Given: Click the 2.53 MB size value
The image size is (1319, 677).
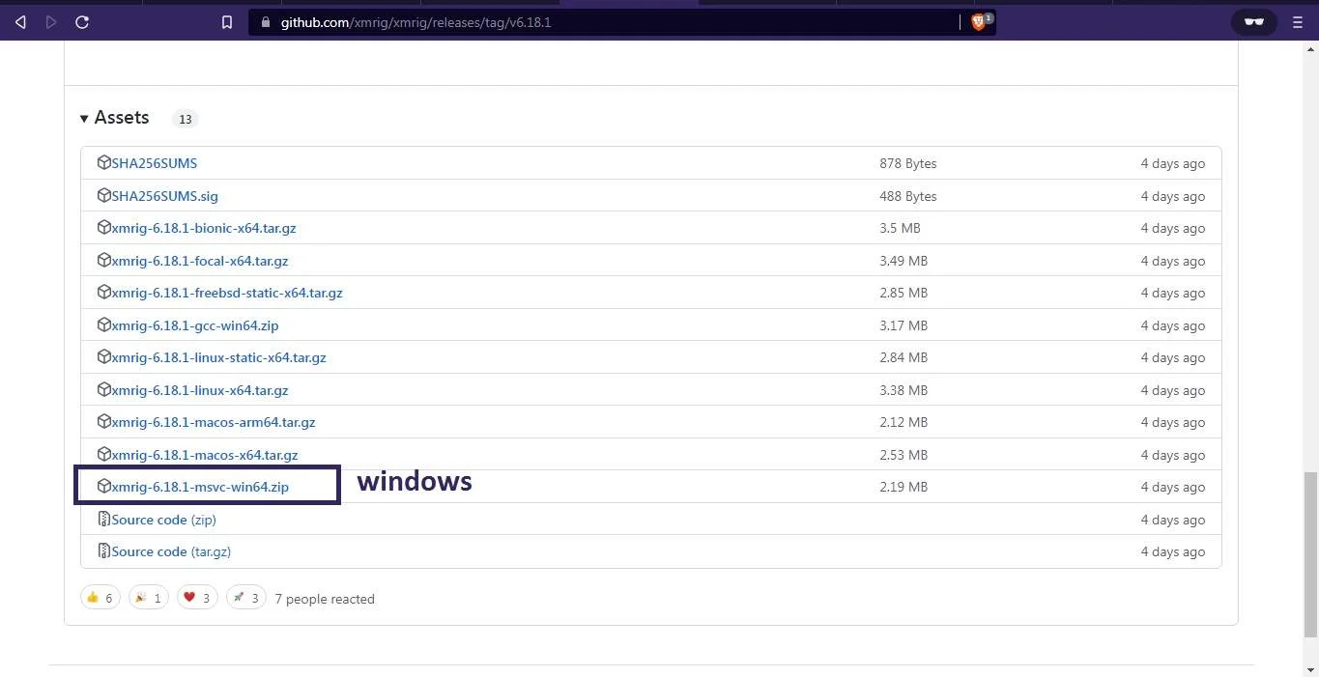Looking at the screenshot, I should [903, 455].
